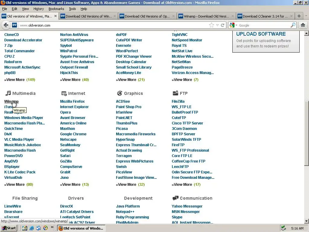Viewport: 309px width, 232px height.
Task: Click the system tray network icon
Action: pyautogui.click(x=283, y=228)
